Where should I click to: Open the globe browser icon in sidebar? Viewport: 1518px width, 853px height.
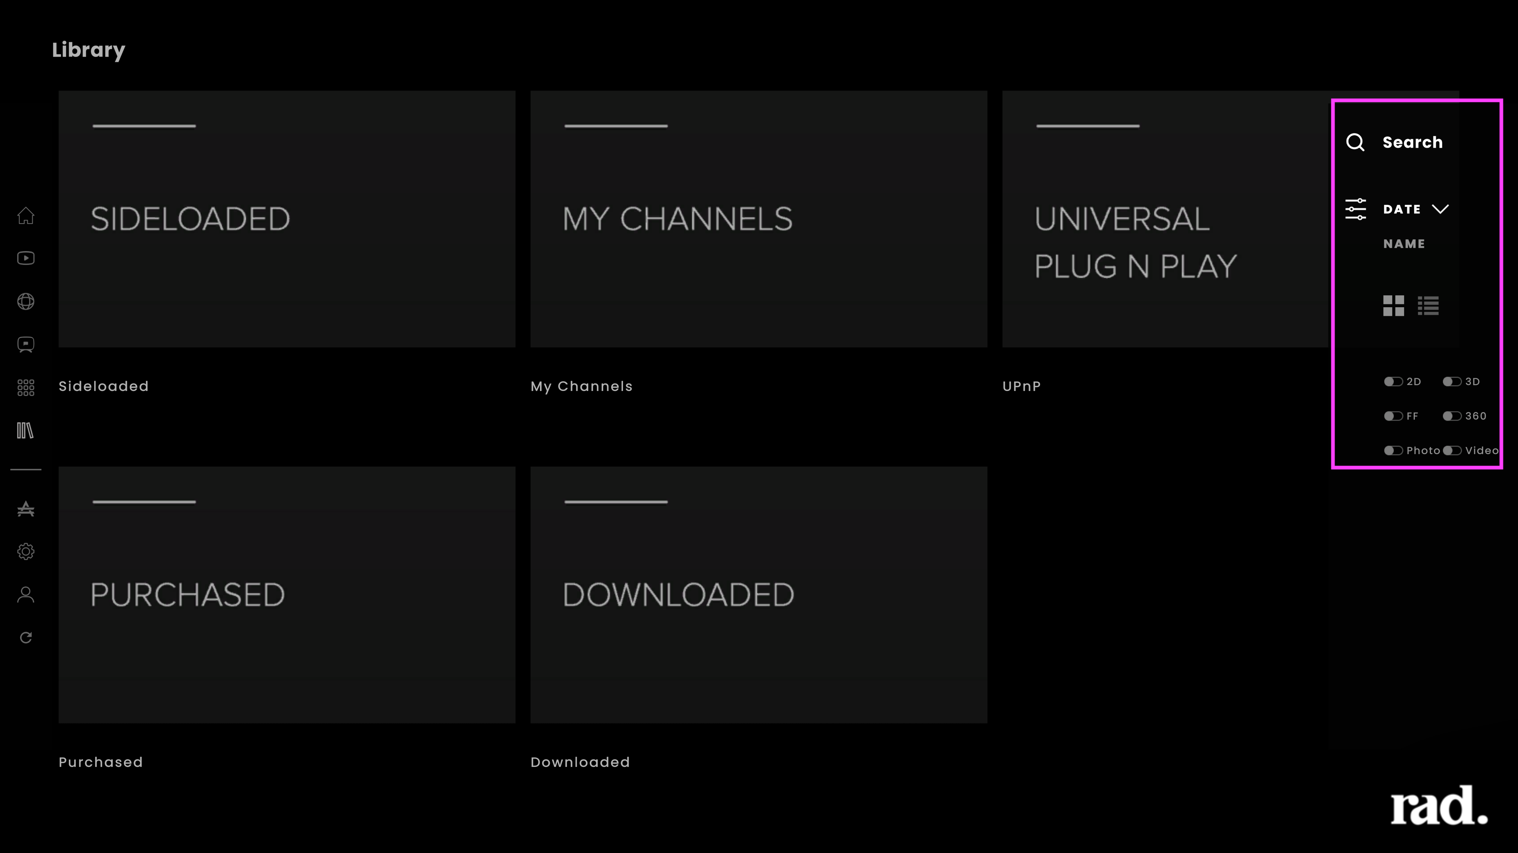point(25,301)
